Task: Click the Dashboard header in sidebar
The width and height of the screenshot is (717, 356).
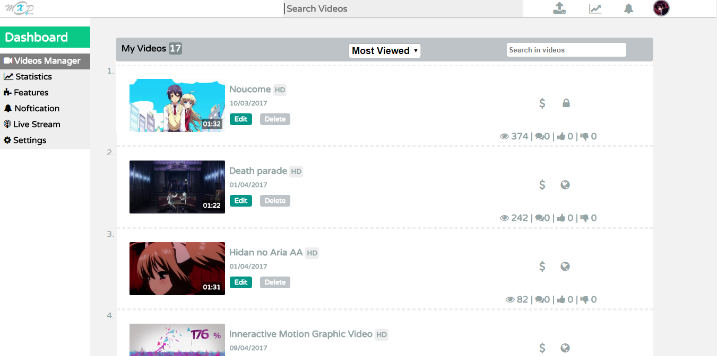Action: (x=45, y=37)
